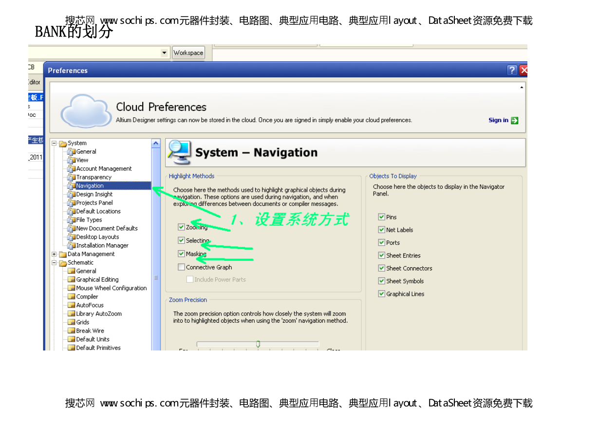Image resolution: width=598 pixels, height=423 pixels.
Task: Collapse the Schematic tree node
Action: click(54, 263)
